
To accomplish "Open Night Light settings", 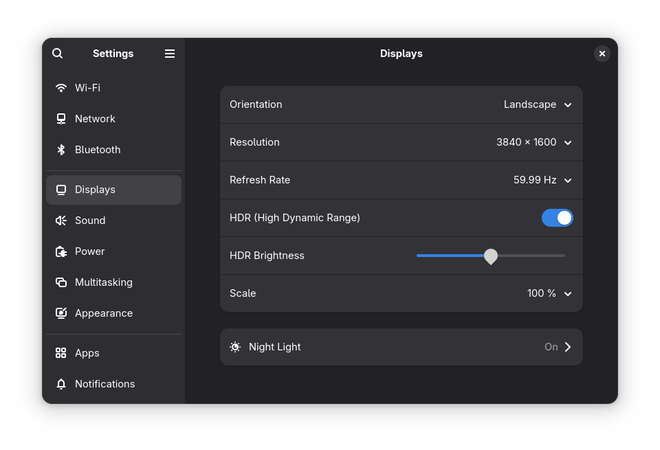I will point(401,346).
